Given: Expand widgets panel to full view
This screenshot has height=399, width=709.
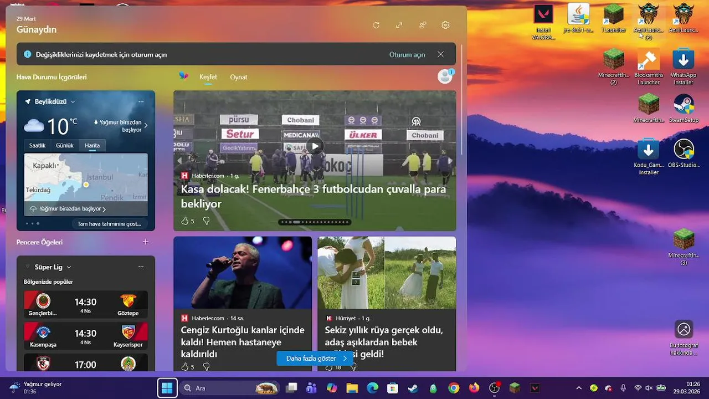Looking at the screenshot, I should (399, 25).
